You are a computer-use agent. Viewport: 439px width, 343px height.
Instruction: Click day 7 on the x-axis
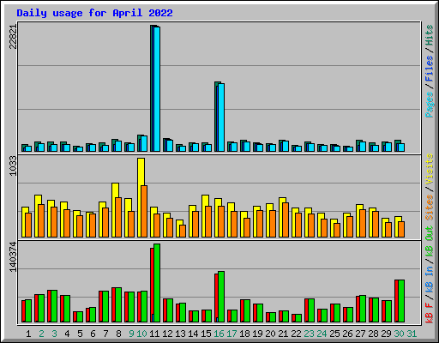[x=105, y=334]
